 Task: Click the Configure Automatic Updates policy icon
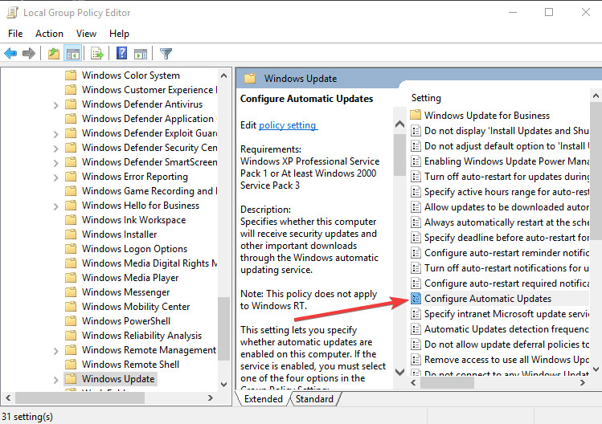click(416, 299)
